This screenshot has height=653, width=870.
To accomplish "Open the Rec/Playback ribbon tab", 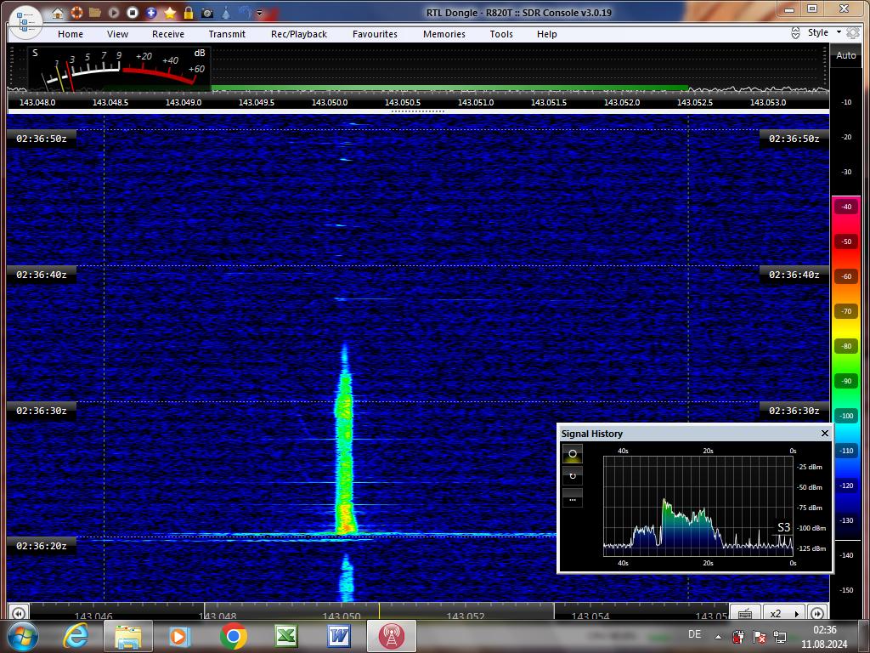I will pyautogui.click(x=299, y=34).
